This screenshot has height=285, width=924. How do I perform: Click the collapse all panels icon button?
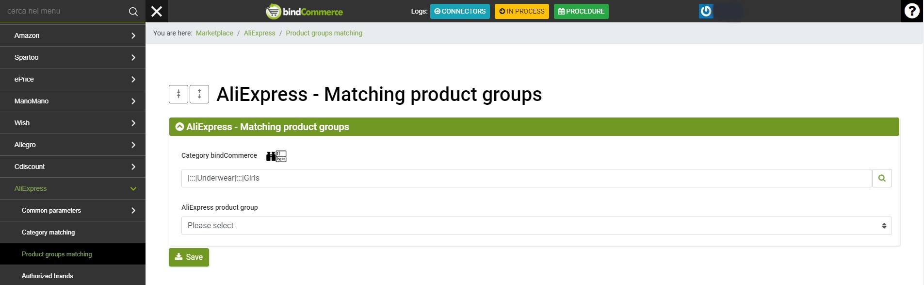coord(178,94)
